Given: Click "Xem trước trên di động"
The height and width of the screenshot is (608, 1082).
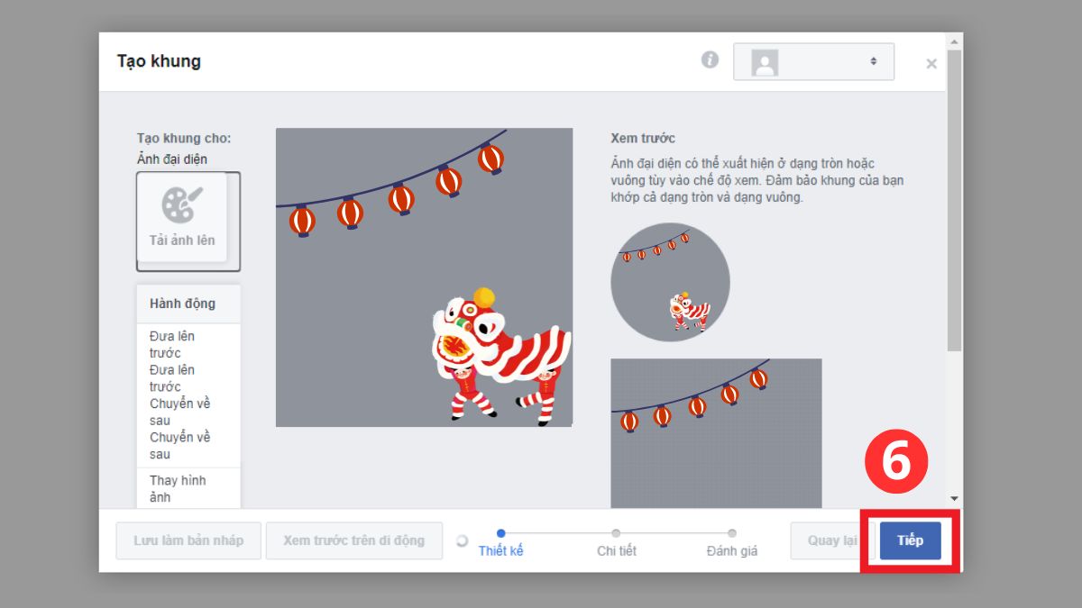Looking at the screenshot, I should pos(354,540).
